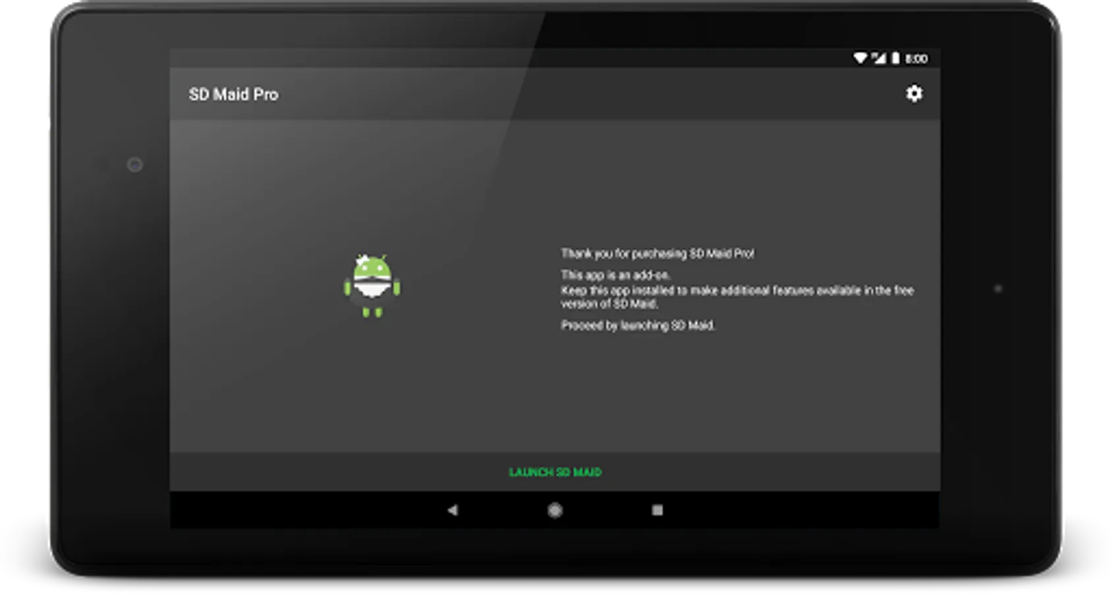Image resolution: width=1112 pixels, height=593 pixels.
Task: Tap the recent apps square button
Action: coord(657,510)
